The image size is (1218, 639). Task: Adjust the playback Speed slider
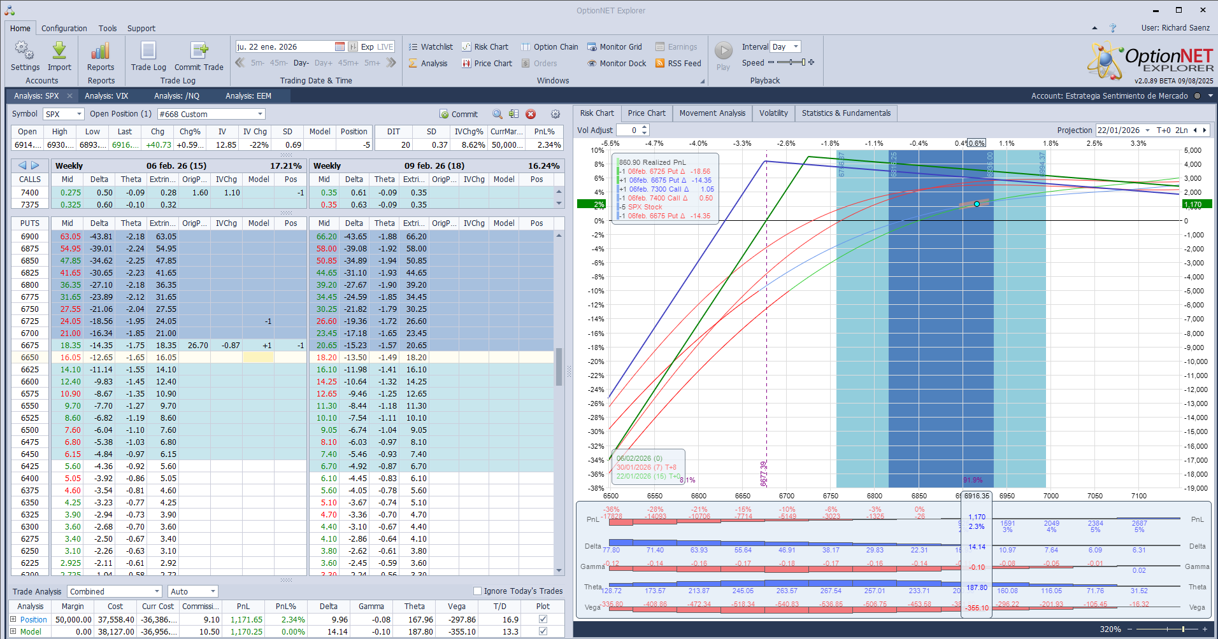pyautogui.click(x=791, y=62)
